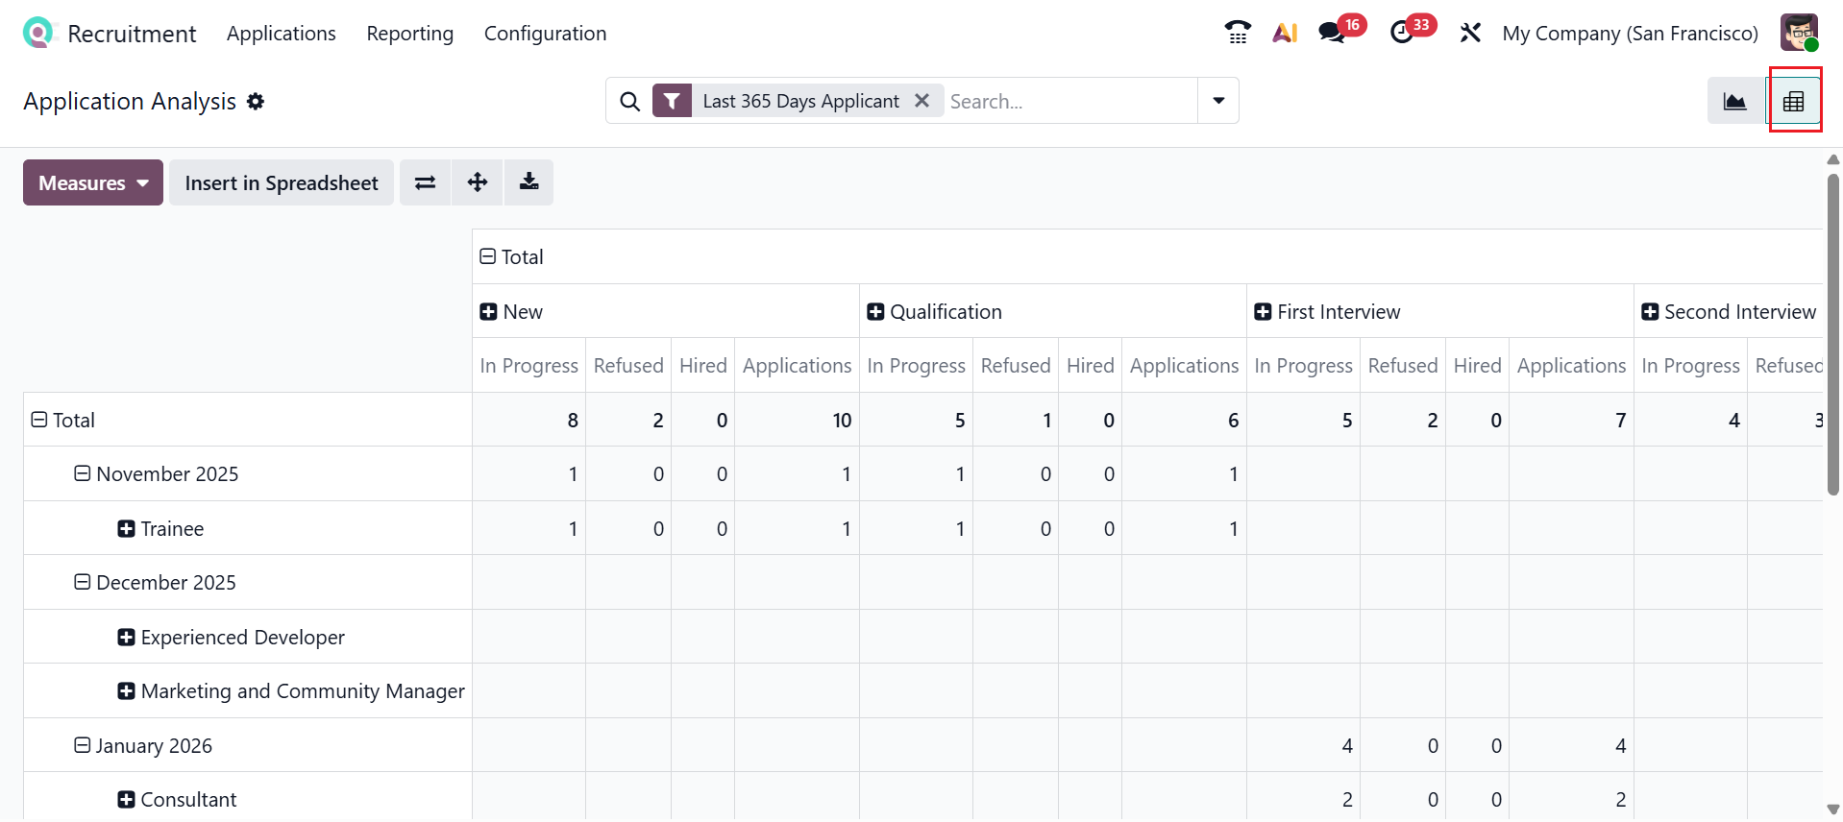Open the Configuration menu
The image size is (1843, 822).
[545, 34]
